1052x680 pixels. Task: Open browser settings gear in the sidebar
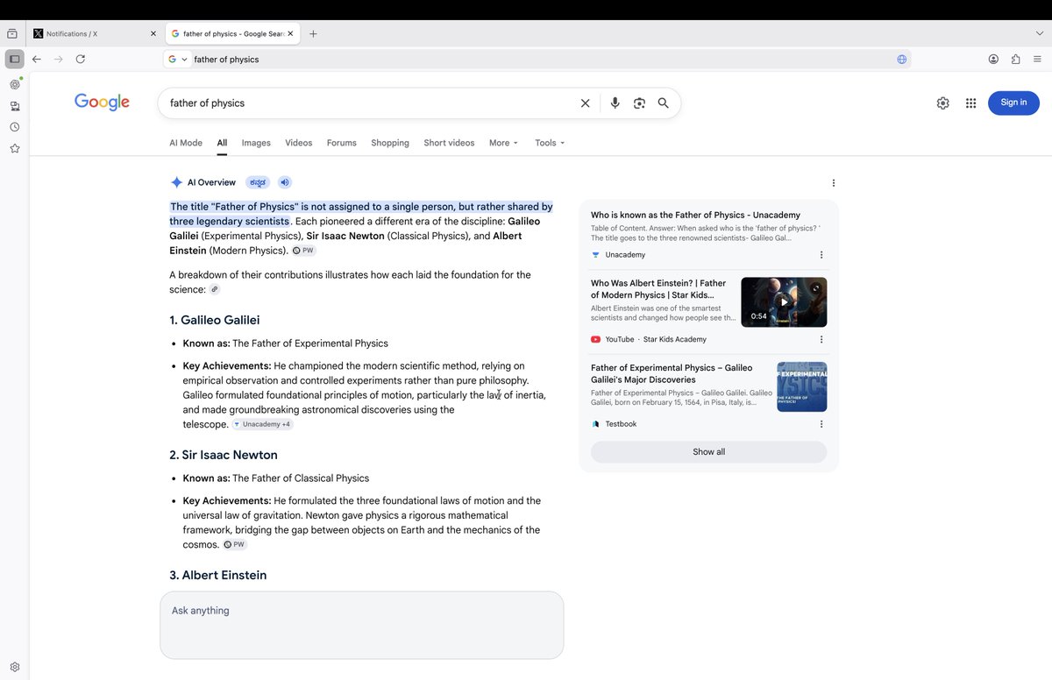[15, 667]
